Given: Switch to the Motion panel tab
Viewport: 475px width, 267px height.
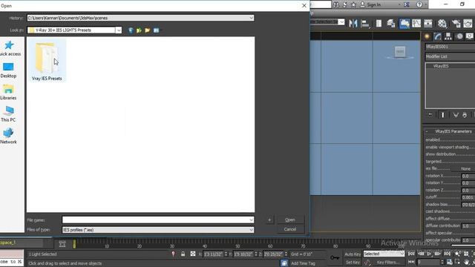Looking at the screenshot, I should point(459,36).
